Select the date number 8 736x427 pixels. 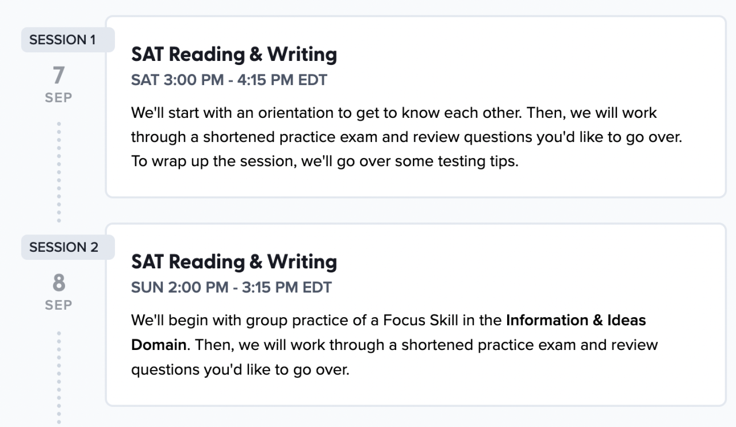pos(59,283)
